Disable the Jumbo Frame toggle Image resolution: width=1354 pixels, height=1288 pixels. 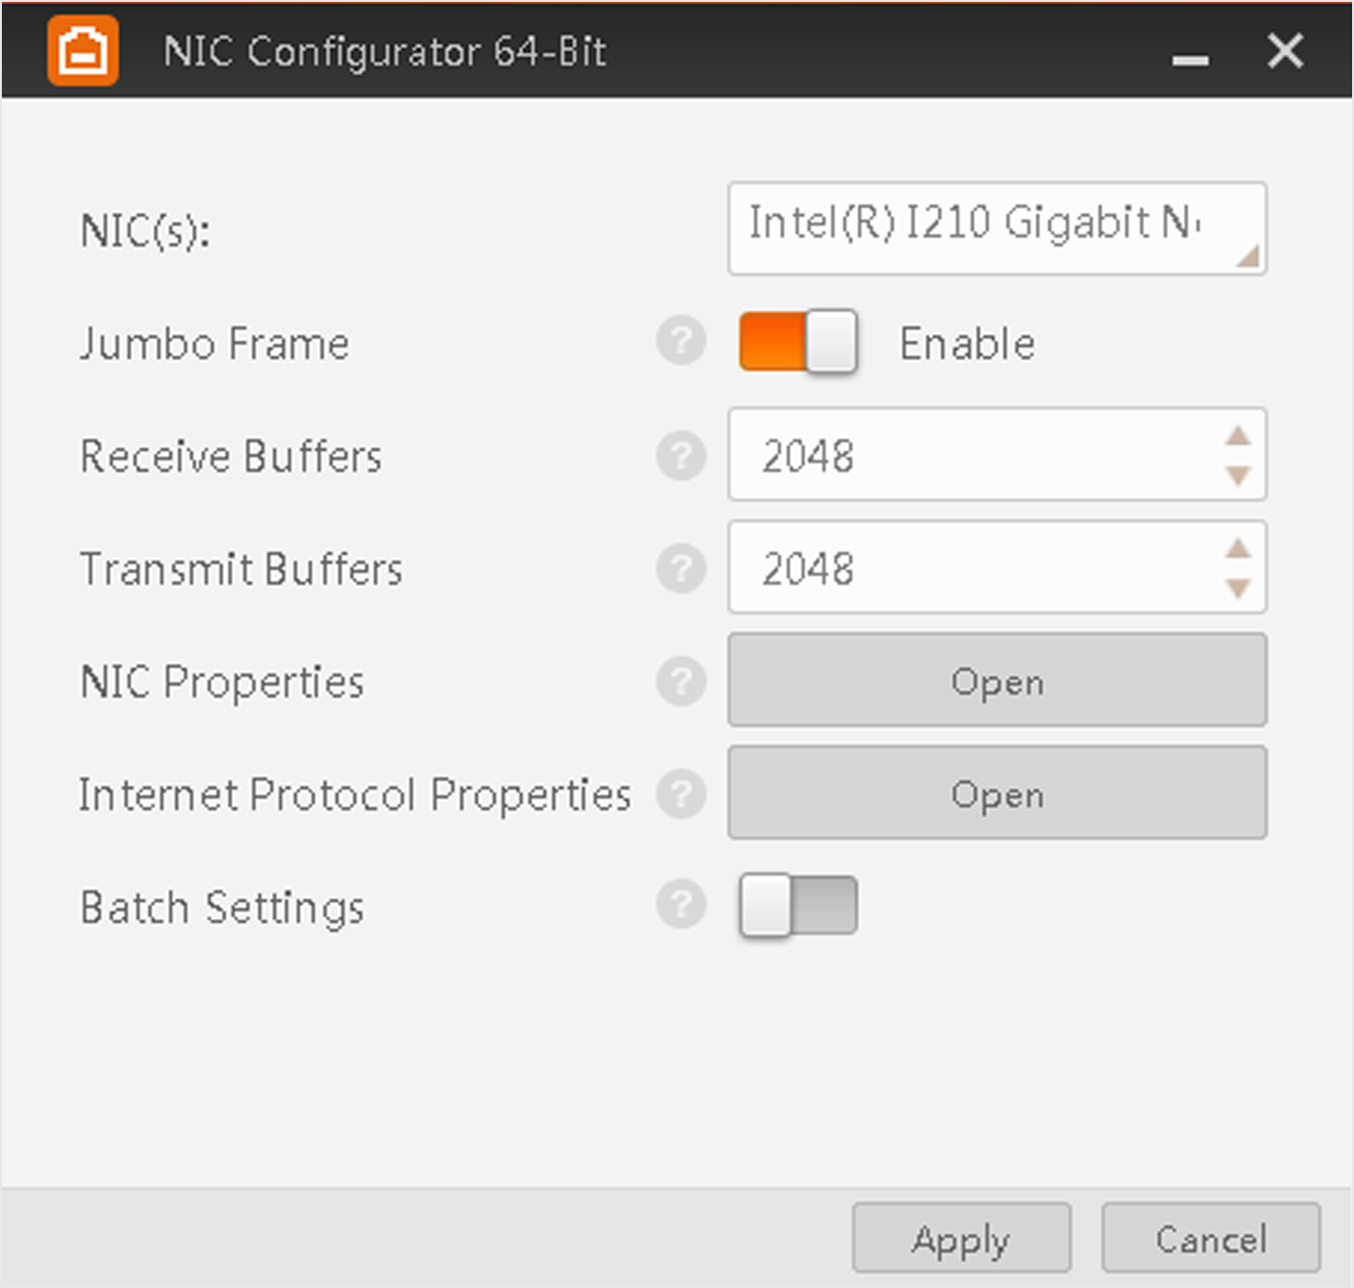[798, 342]
